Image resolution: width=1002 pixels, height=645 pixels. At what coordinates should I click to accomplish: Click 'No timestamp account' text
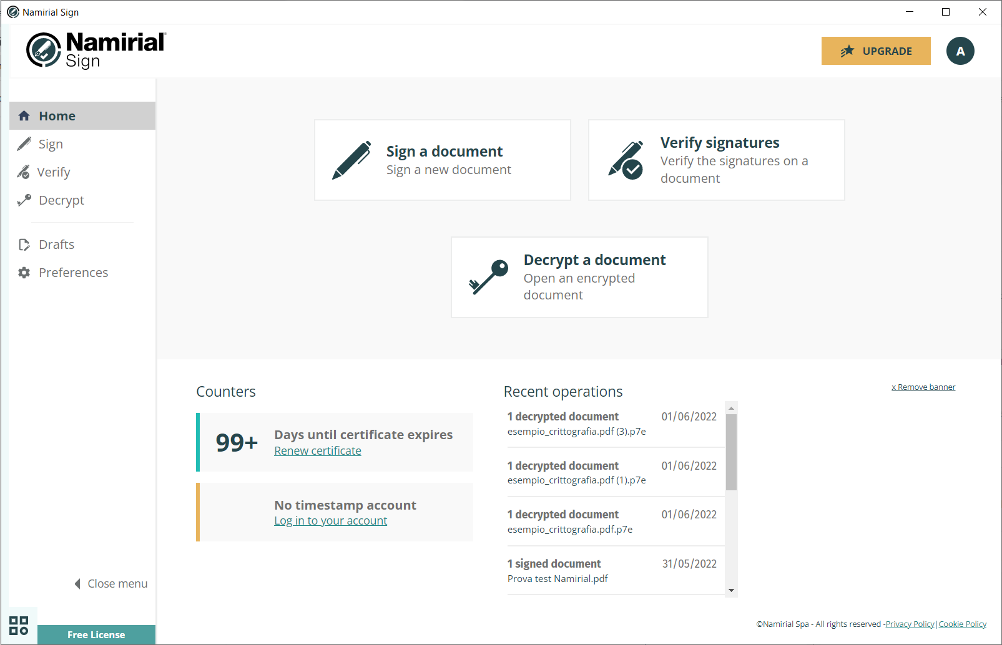click(x=345, y=505)
